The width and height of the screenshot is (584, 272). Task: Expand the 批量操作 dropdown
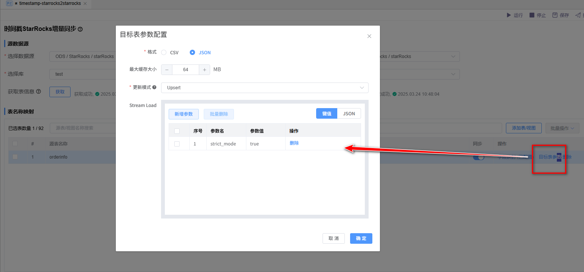pyautogui.click(x=562, y=128)
